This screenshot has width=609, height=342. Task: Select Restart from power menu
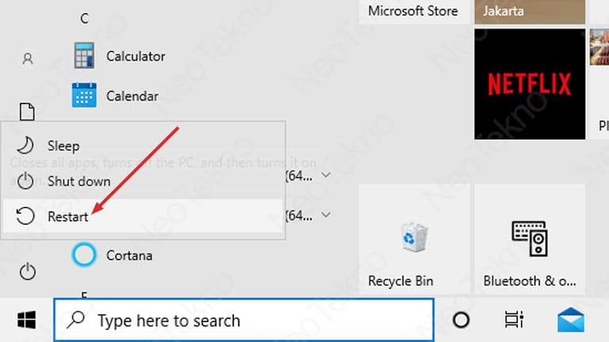(x=143, y=216)
